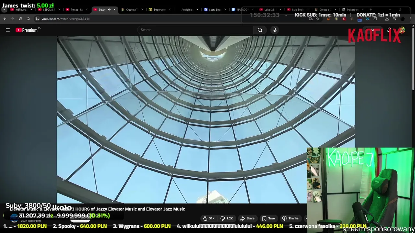Click the elevator video player
Screen dimensions: 415x233
pos(206,120)
